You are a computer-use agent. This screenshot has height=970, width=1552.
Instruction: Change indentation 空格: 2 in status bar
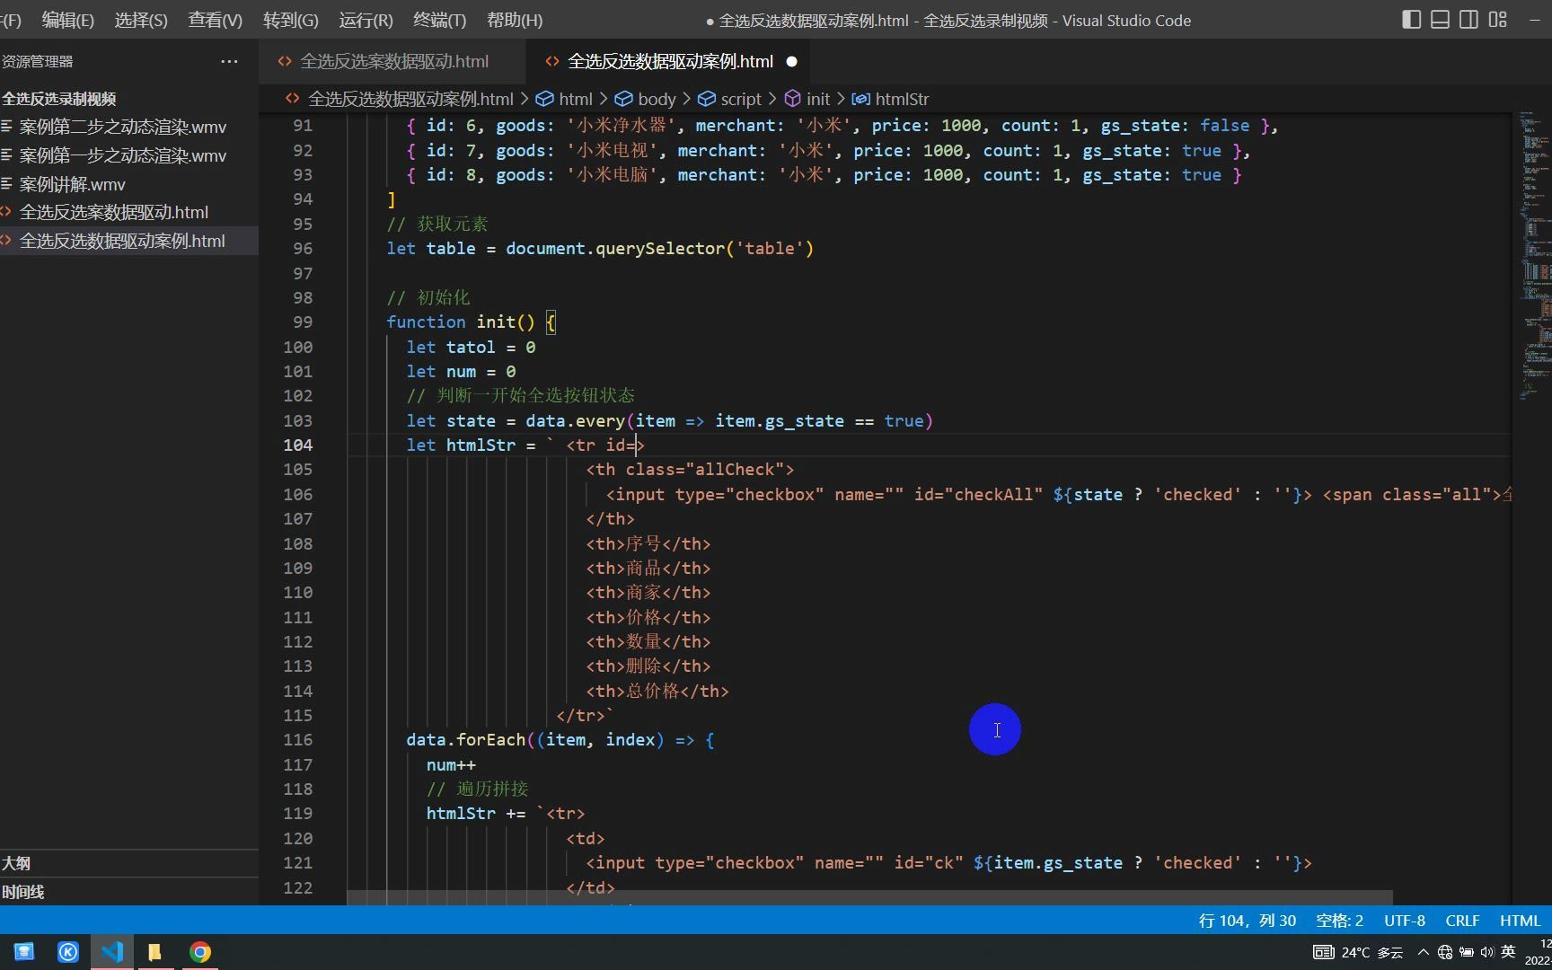pos(1339,921)
